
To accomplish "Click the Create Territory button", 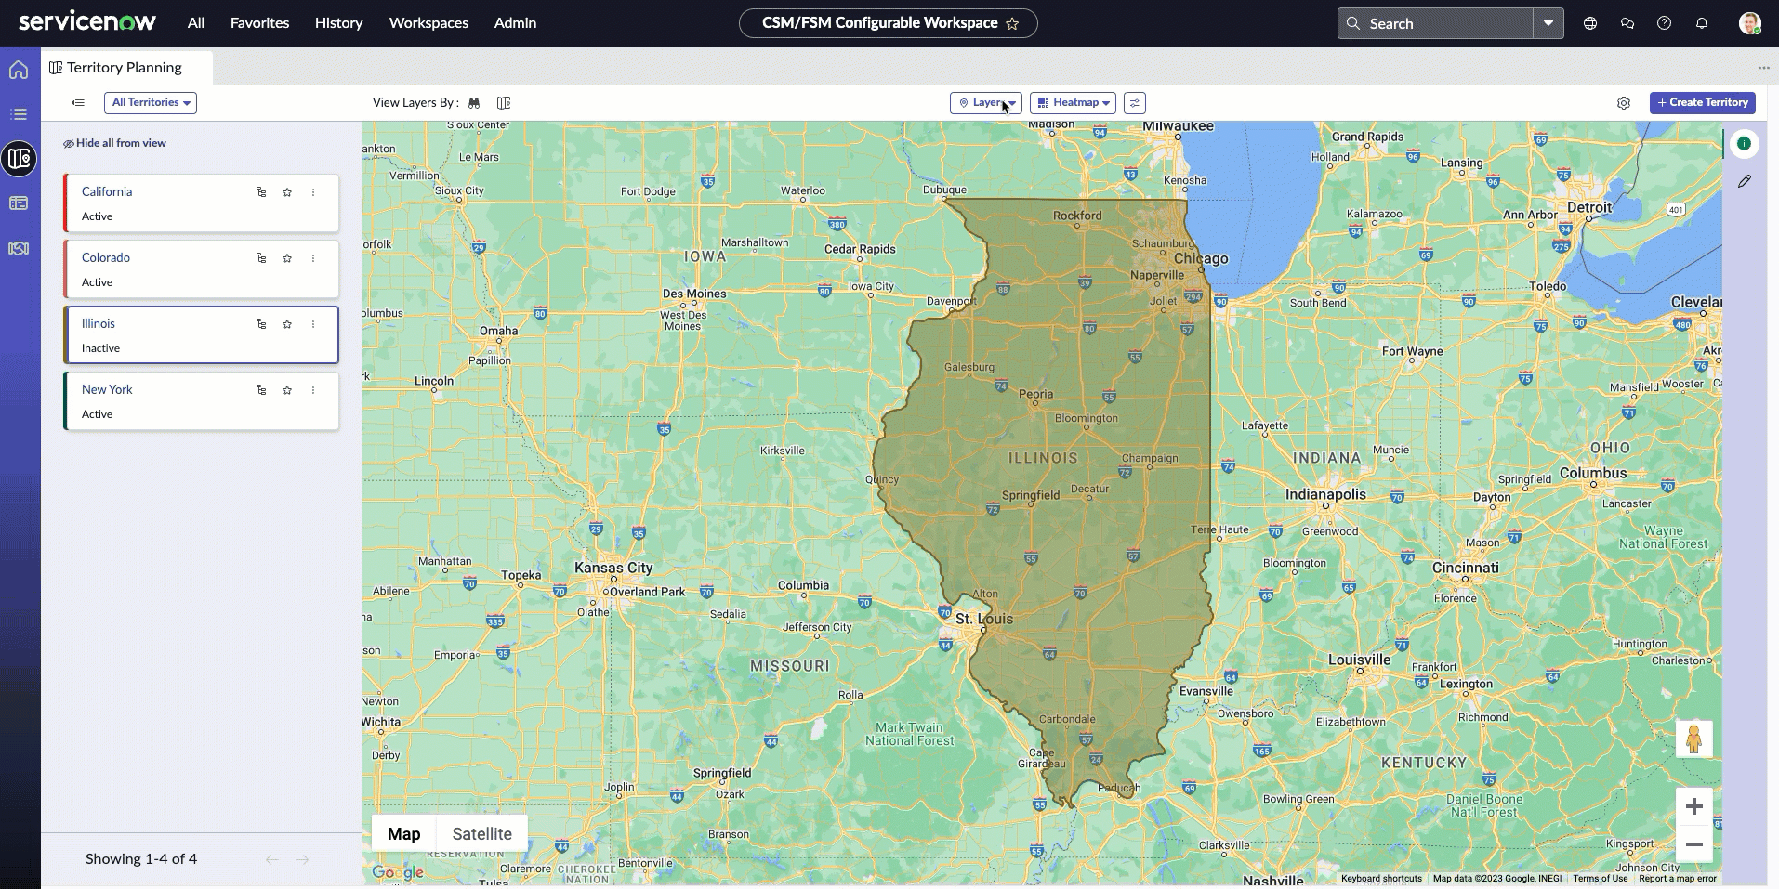I will pyautogui.click(x=1703, y=103).
